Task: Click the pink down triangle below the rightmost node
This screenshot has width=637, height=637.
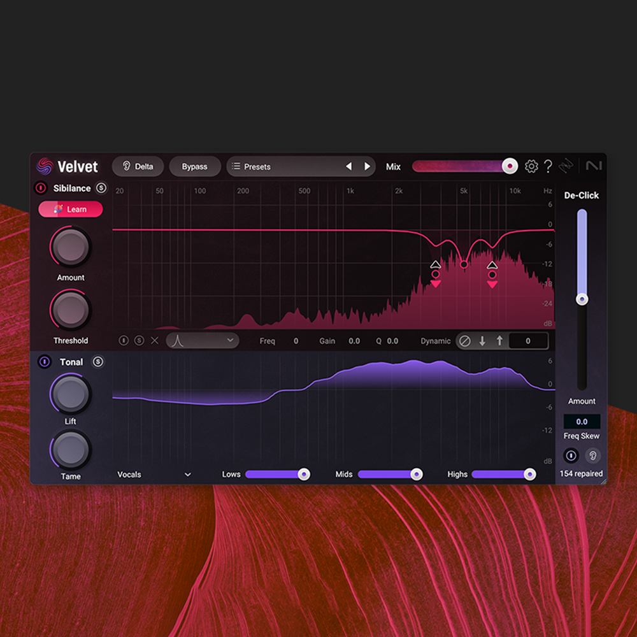Action: tap(492, 284)
